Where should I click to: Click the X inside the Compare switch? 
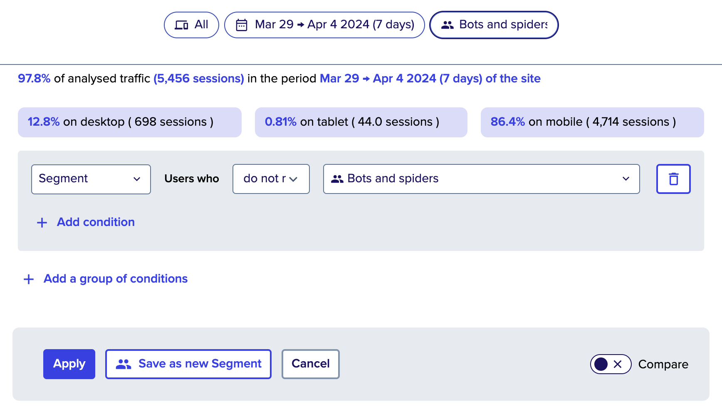[618, 364]
